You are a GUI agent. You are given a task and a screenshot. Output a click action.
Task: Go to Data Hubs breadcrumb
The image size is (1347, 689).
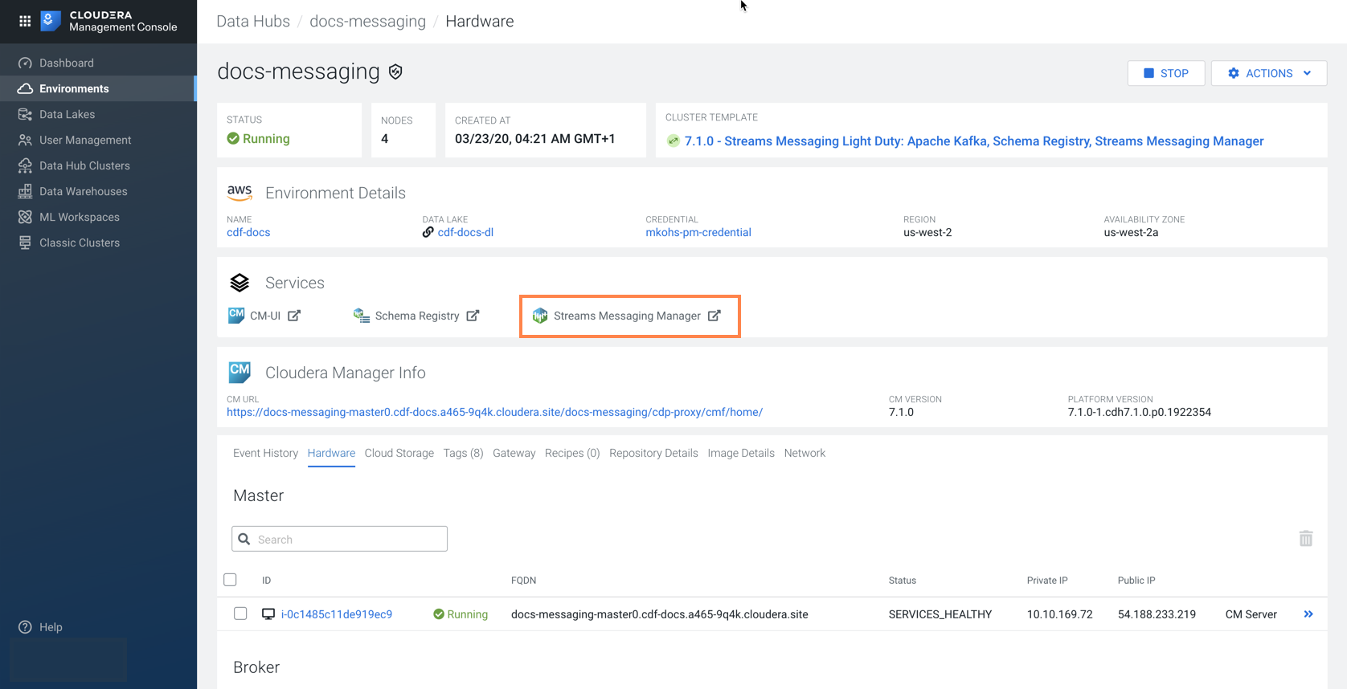coord(253,22)
